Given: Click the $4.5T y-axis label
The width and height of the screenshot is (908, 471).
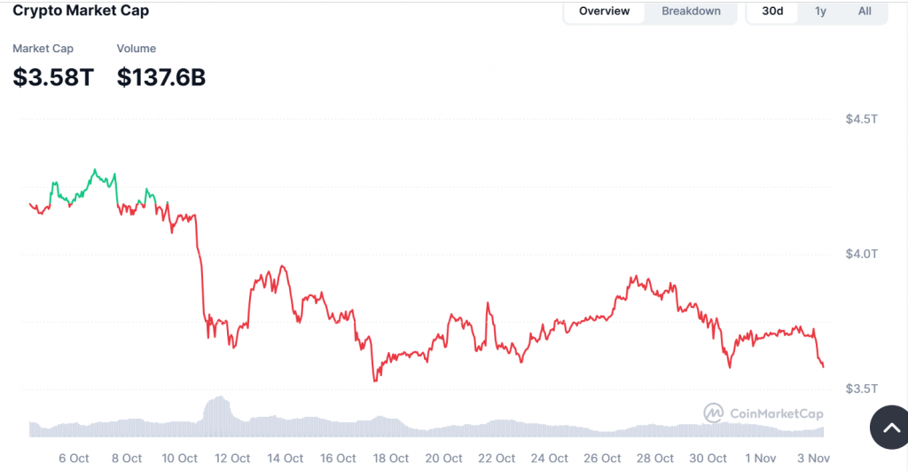Looking at the screenshot, I should point(861,119).
